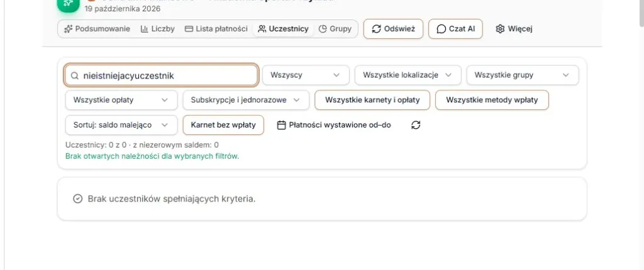Open the Wszystkie grupy dropdown
The height and width of the screenshot is (270, 644).
coord(523,75)
